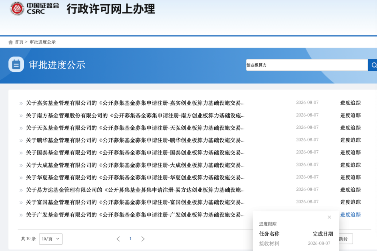Open the 南方基金管理股份有限公司 application entry
Viewport: 377px width, 251px height.
135,116
